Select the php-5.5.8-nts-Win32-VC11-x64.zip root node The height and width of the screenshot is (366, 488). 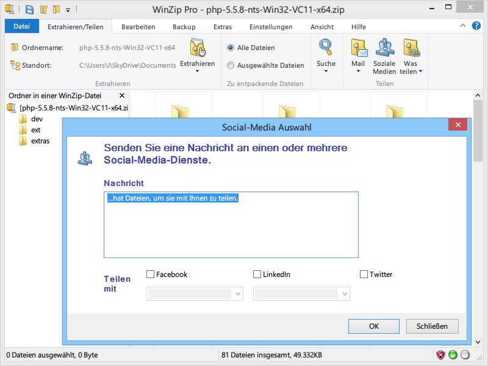click(x=74, y=108)
